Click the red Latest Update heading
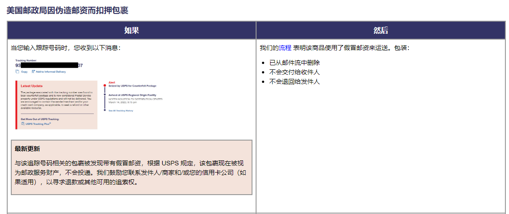The height and width of the screenshot is (214, 509). [x=32, y=86]
